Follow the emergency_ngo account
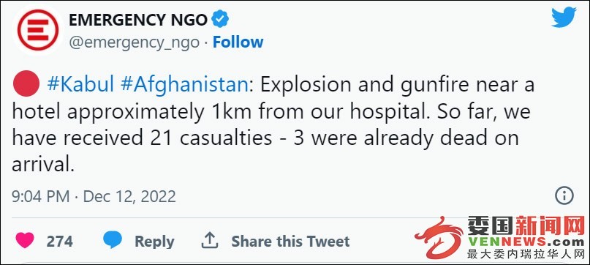Viewport: 590px width, 265px height. [238, 42]
